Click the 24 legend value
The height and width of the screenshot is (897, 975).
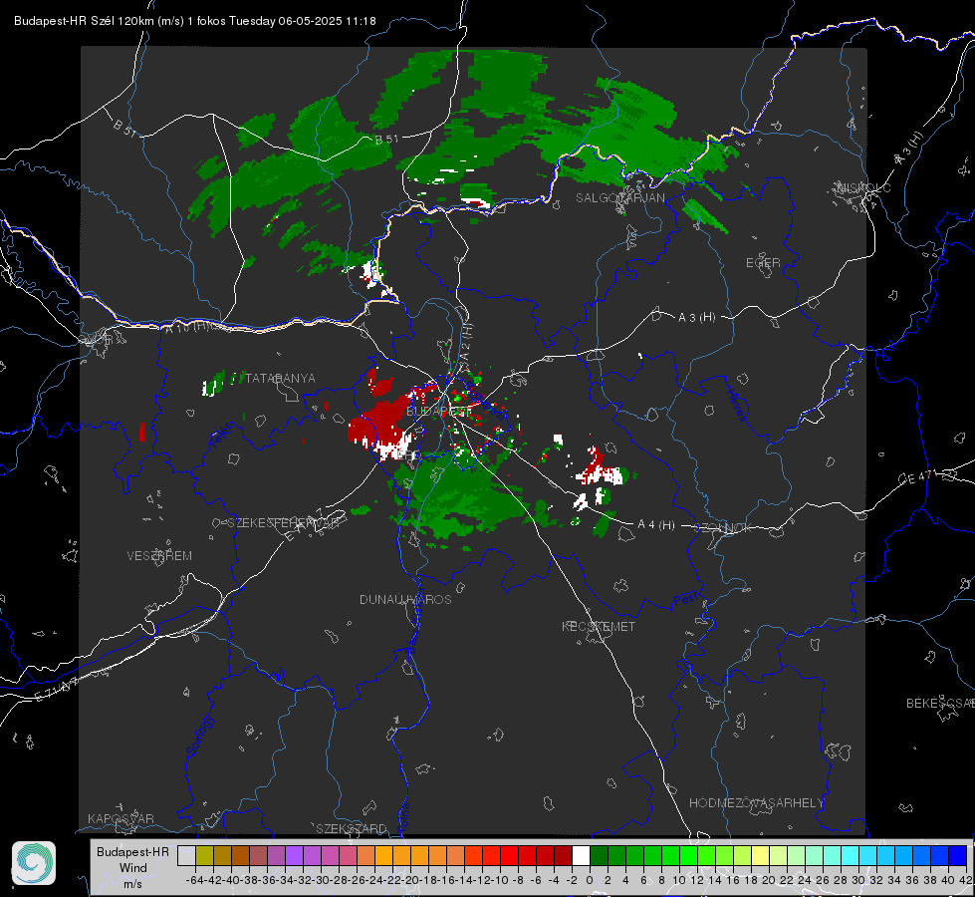click(x=805, y=880)
